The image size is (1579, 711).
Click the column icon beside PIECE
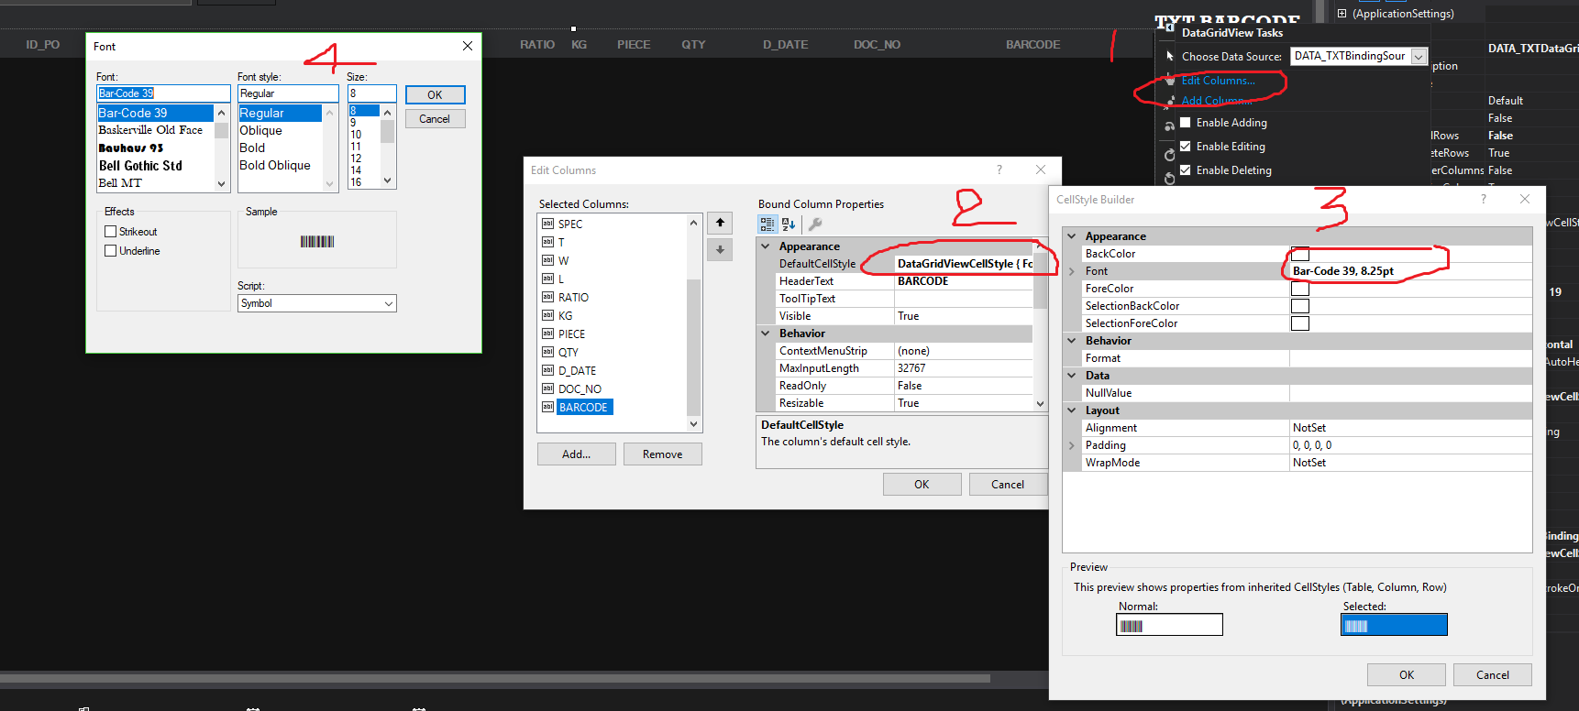(547, 334)
